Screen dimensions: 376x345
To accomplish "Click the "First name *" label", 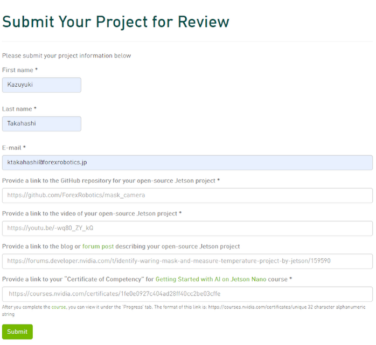I will pyautogui.click(x=20, y=70).
